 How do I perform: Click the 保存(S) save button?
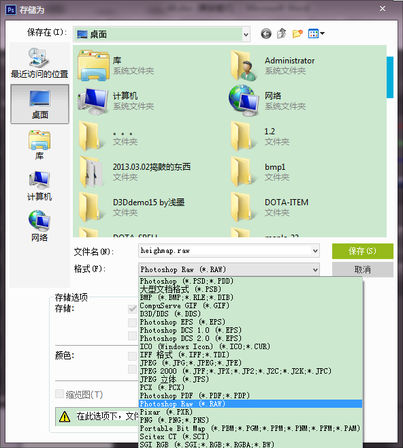point(363,251)
